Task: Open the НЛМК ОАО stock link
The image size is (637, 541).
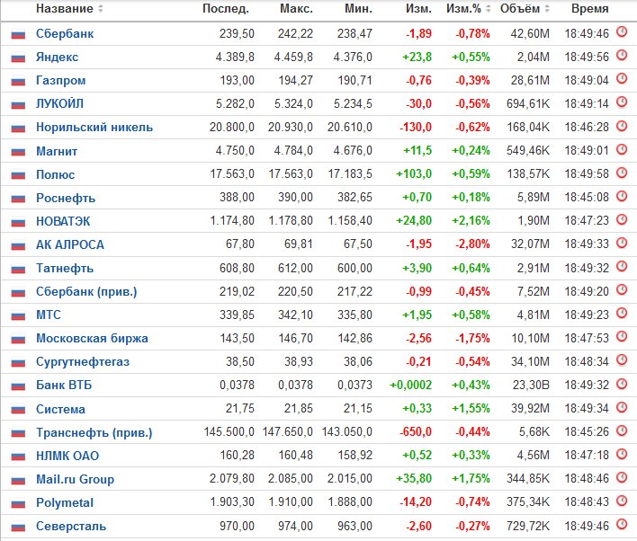Action: [67, 456]
